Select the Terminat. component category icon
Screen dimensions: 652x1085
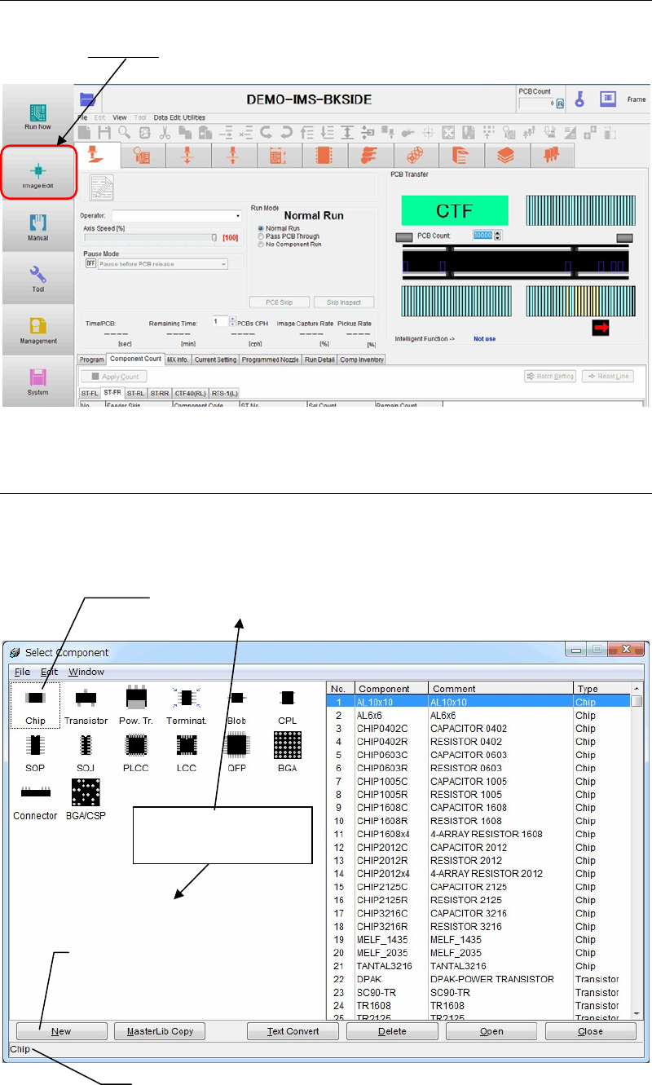(x=186, y=704)
